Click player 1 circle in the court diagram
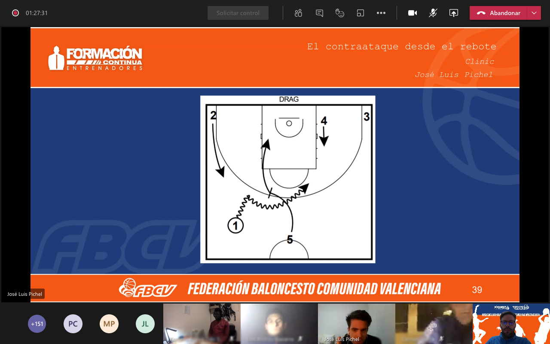The height and width of the screenshot is (344, 550). (x=235, y=225)
